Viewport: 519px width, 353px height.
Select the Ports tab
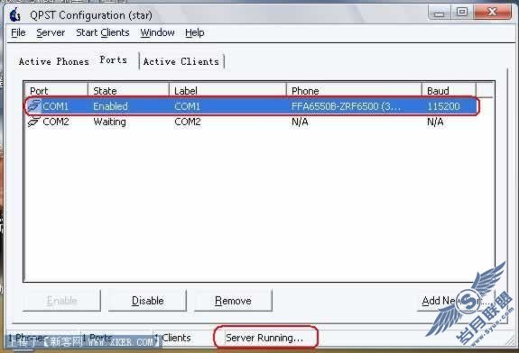click(113, 60)
